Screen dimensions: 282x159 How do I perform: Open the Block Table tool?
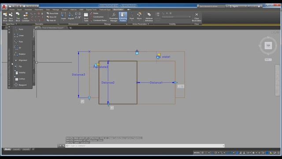tap(86, 17)
